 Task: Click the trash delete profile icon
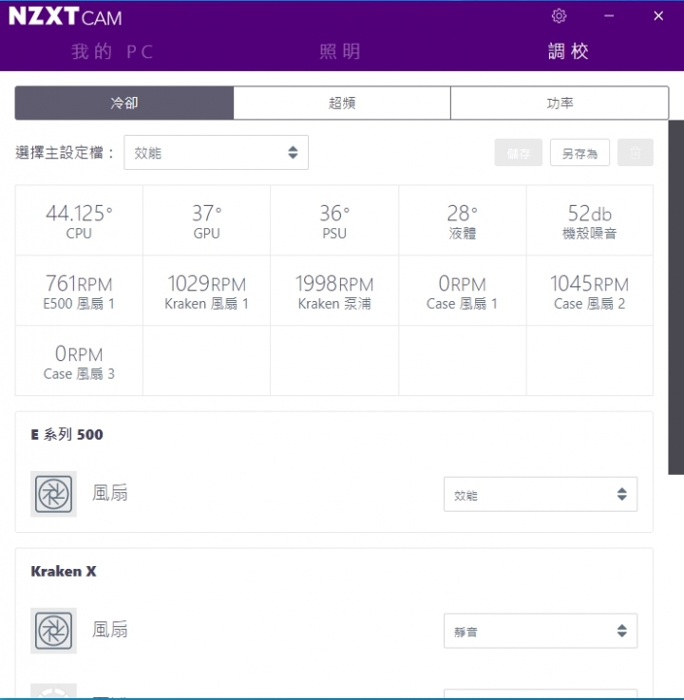click(636, 153)
